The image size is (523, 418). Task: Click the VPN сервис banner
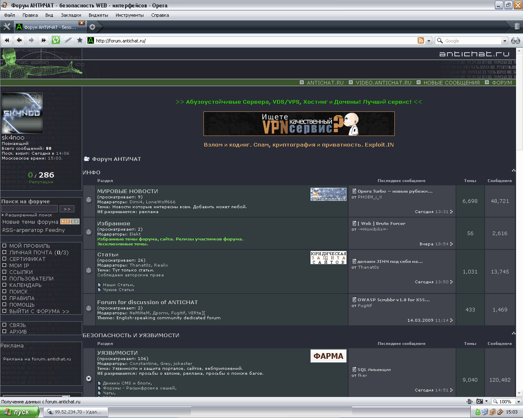click(x=299, y=124)
